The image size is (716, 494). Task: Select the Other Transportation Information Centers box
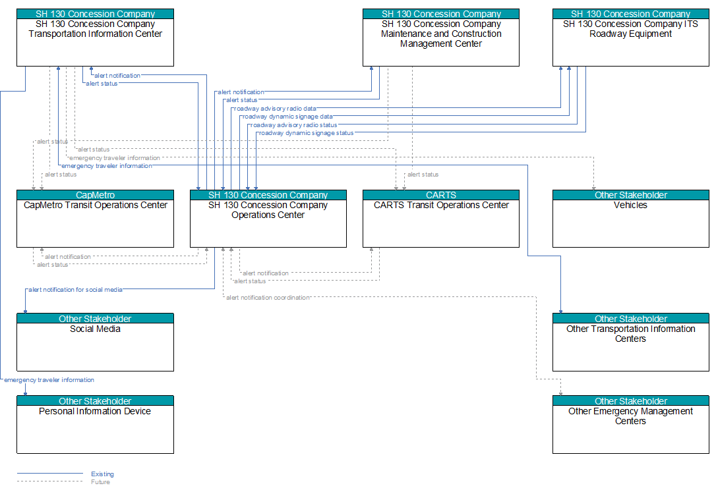coord(630,342)
